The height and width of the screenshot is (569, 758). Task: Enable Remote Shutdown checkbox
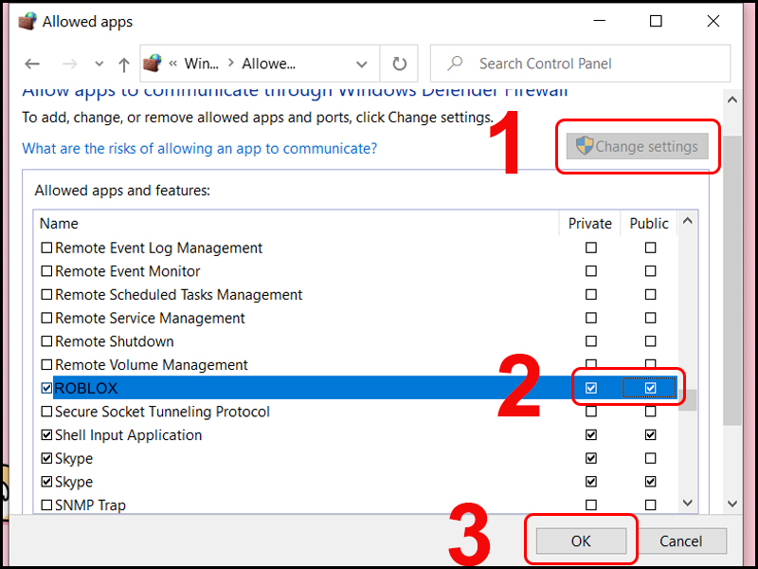point(46,341)
